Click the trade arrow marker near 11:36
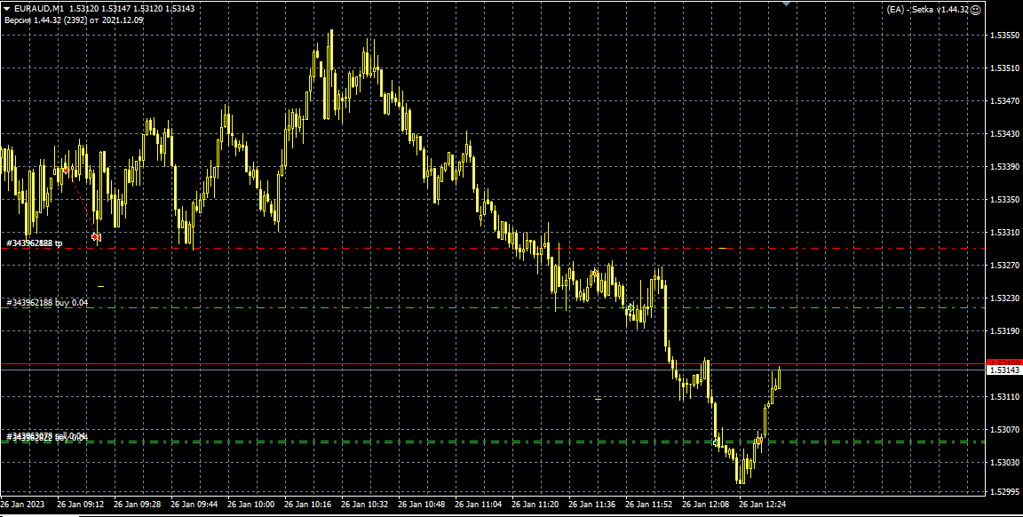 596,274
